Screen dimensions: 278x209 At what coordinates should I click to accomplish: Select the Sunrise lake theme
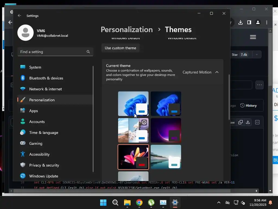tap(166, 157)
